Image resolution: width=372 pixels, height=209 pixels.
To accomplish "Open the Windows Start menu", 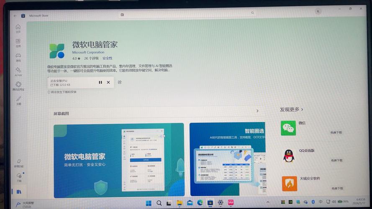I will 149,203.
